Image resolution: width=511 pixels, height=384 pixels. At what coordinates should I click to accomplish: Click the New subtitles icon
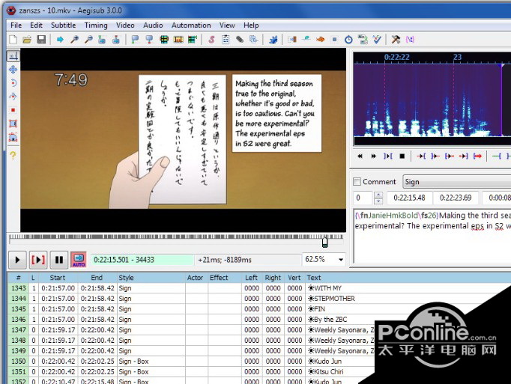(13, 40)
